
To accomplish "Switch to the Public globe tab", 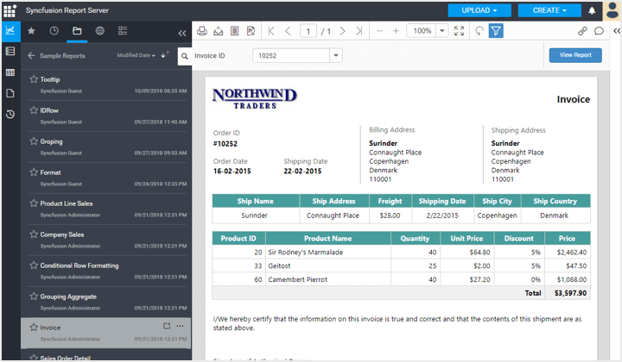I will coord(100,31).
